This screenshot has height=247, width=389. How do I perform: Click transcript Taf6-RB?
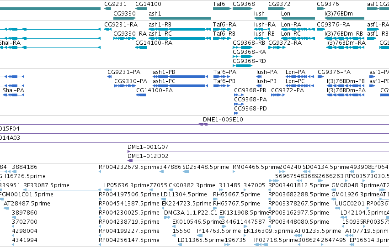224,34
